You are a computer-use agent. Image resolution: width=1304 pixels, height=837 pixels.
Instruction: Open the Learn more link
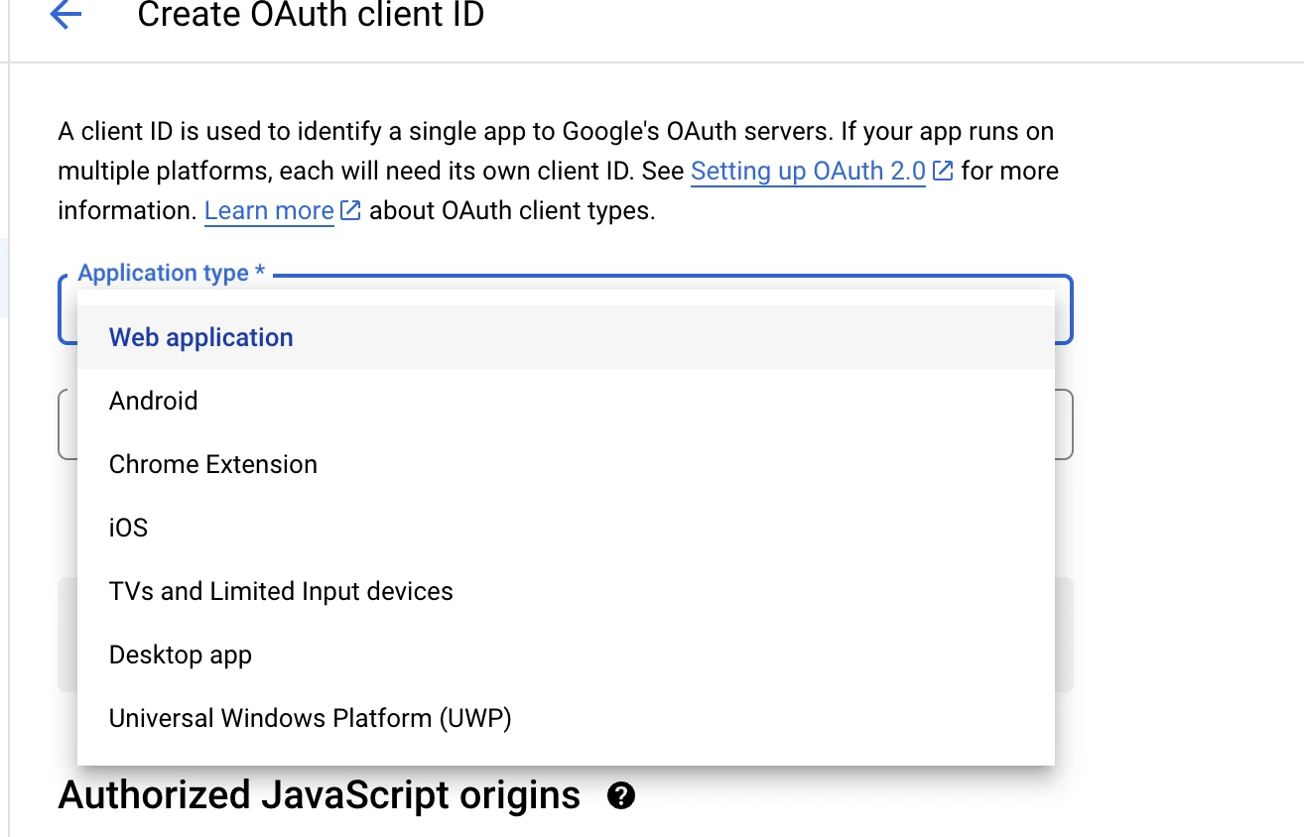coord(269,210)
